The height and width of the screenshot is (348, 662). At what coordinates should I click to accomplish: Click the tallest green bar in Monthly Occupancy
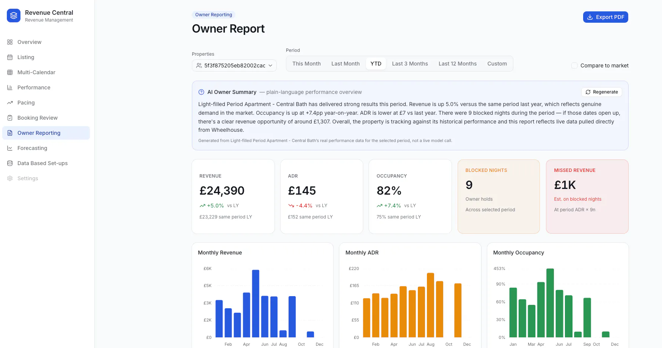pos(550,303)
